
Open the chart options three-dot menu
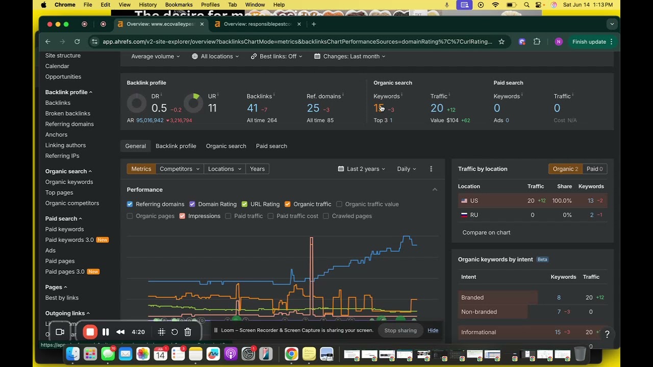431,169
